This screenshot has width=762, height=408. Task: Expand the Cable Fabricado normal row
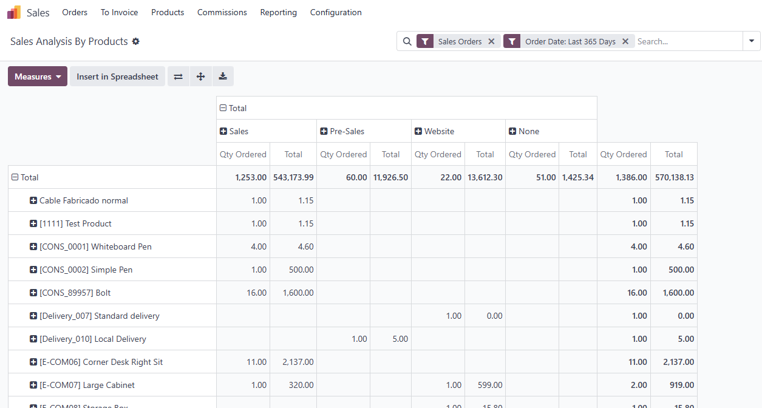[33, 200]
